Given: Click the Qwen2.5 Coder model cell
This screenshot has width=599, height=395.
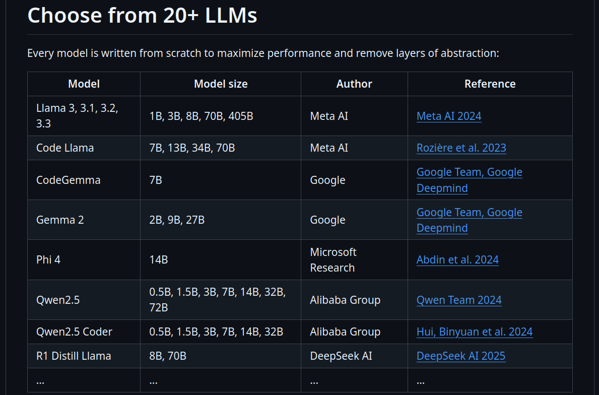Looking at the screenshot, I should pos(74,332).
